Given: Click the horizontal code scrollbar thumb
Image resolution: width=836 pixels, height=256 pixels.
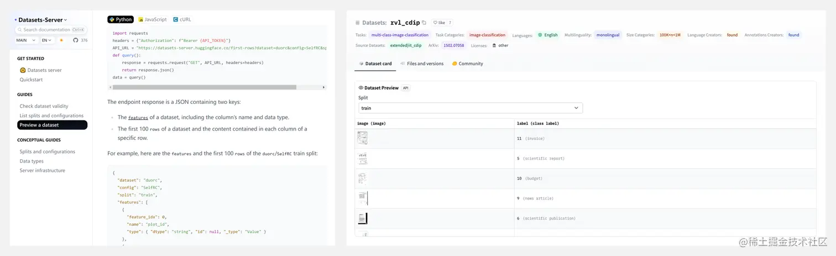Looking at the screenshot, I should pyautogui.click(x=204, y=87).
